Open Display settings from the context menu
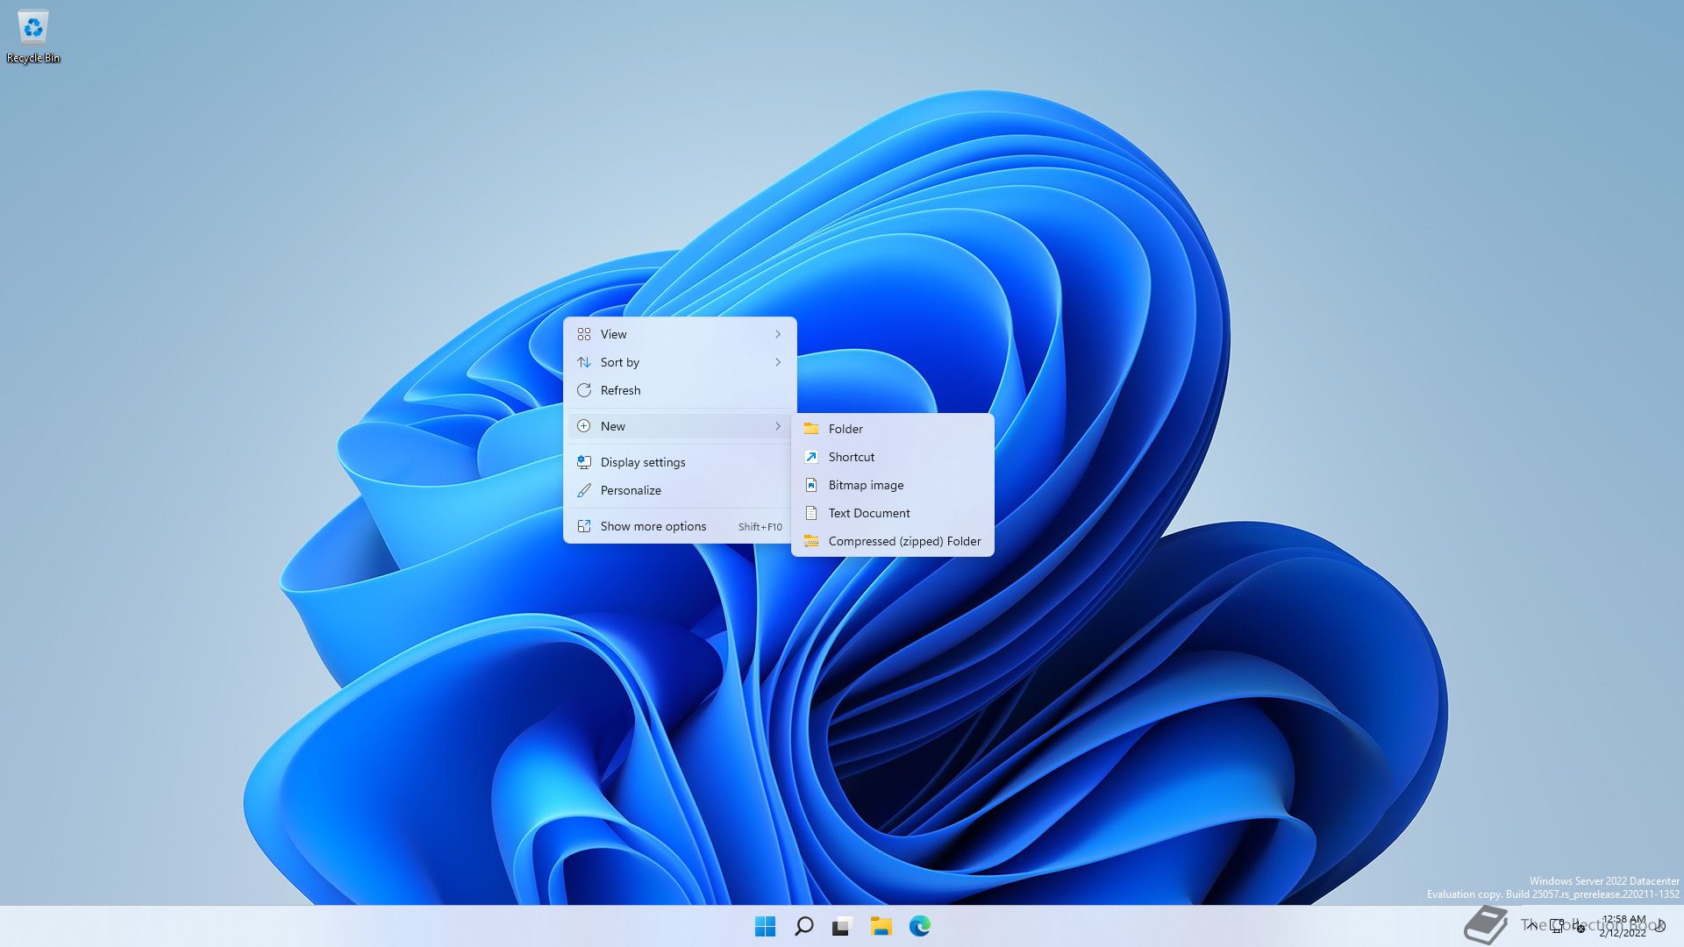The image size is (1684, 947). coord(680,462)
